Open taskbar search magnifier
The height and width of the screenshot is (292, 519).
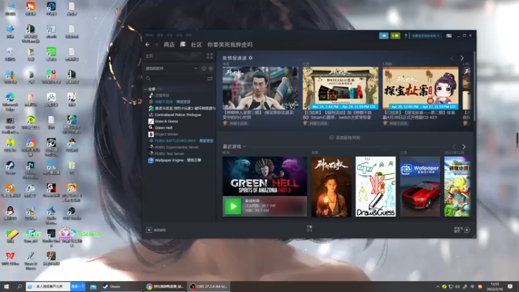[19, 286]
